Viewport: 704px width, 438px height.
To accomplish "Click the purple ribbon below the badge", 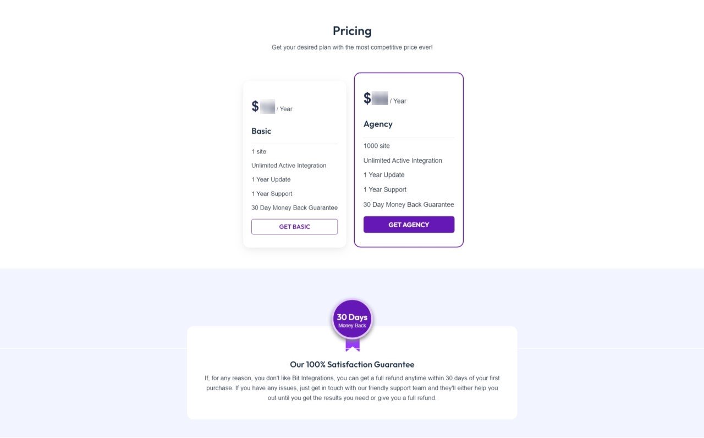I will coord(352,344).
